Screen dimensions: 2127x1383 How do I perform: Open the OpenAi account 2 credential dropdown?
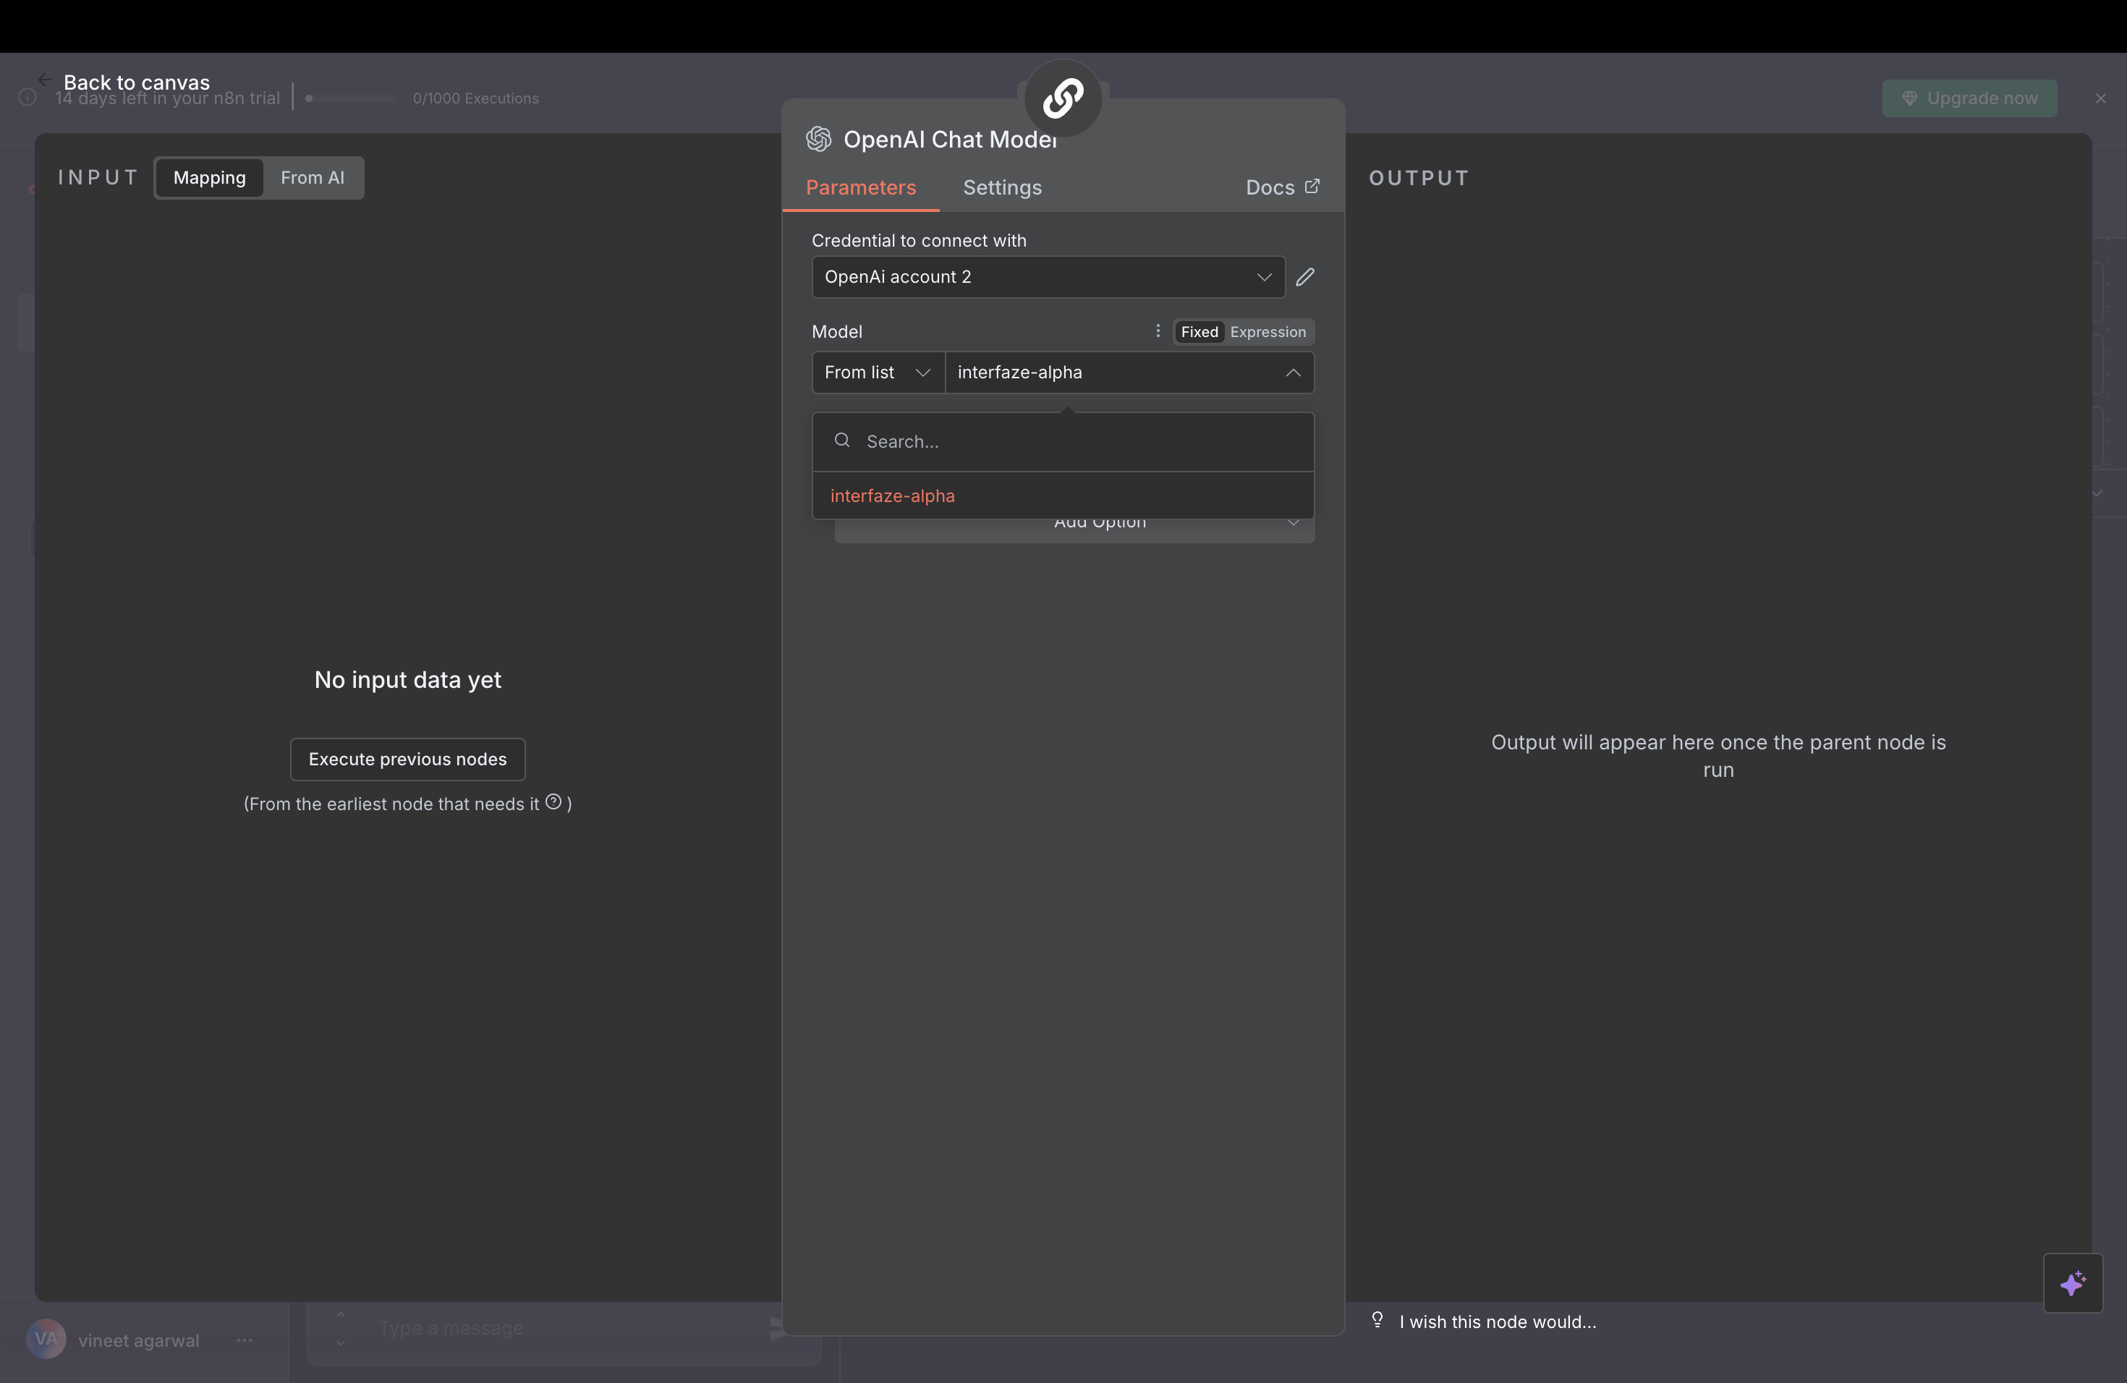[x=1047, y=277]
